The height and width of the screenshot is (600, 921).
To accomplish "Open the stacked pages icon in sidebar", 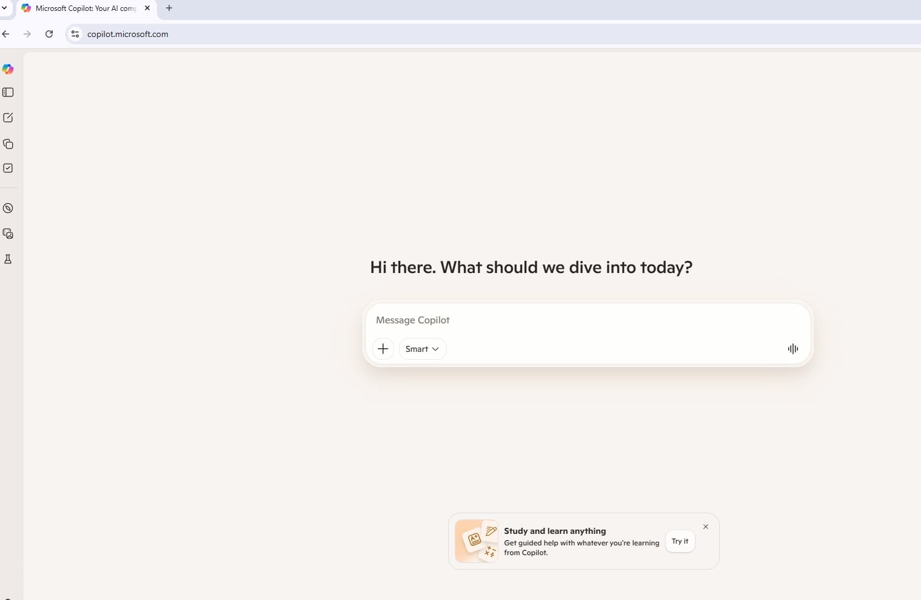I will click(8, 144).
